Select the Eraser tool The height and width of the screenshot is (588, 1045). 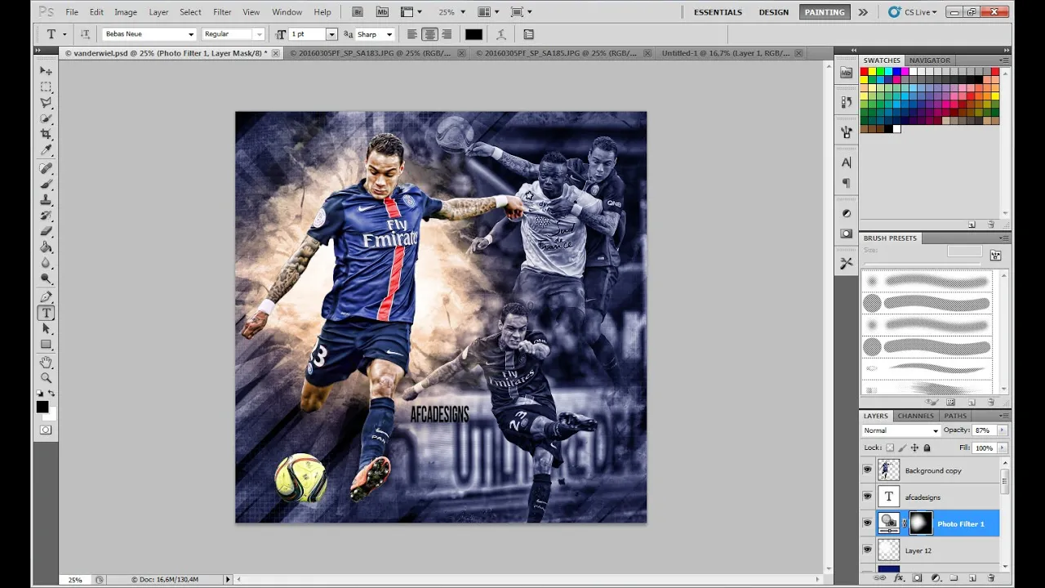point(46,231)
